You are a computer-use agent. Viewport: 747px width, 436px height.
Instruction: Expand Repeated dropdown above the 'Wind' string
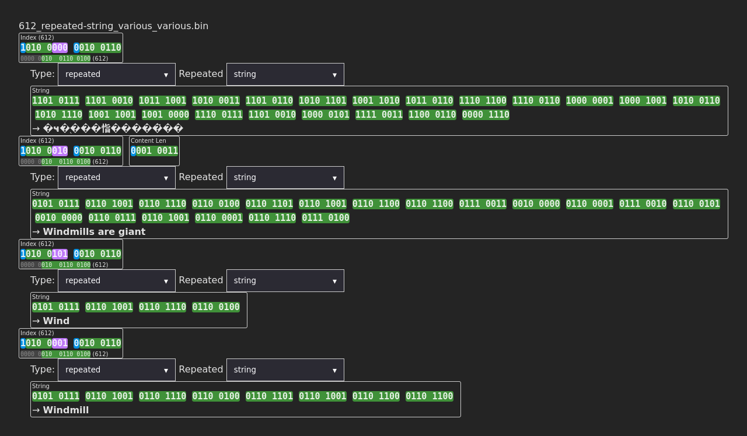click(x=285, y=280)
